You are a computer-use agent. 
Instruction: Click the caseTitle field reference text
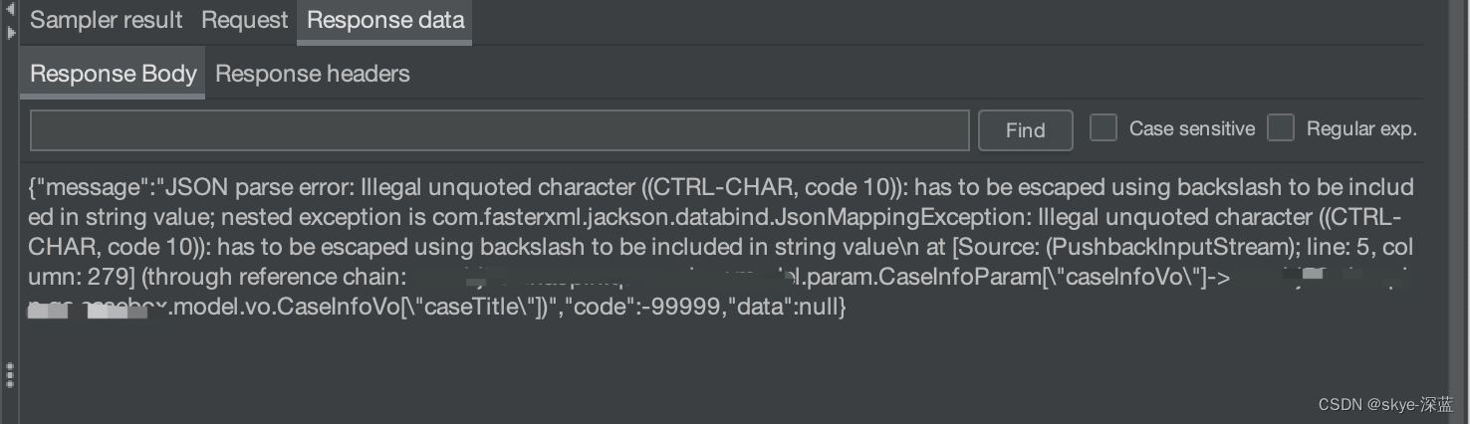[x=488, y=308]
